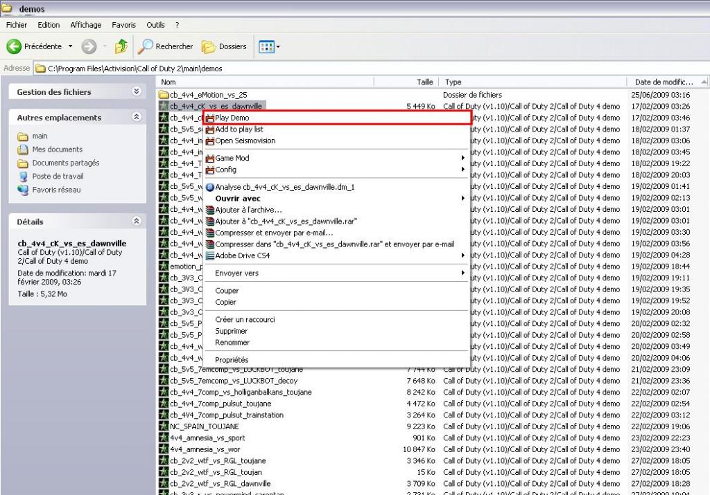Open the Outils menu

tap(155, 26)
